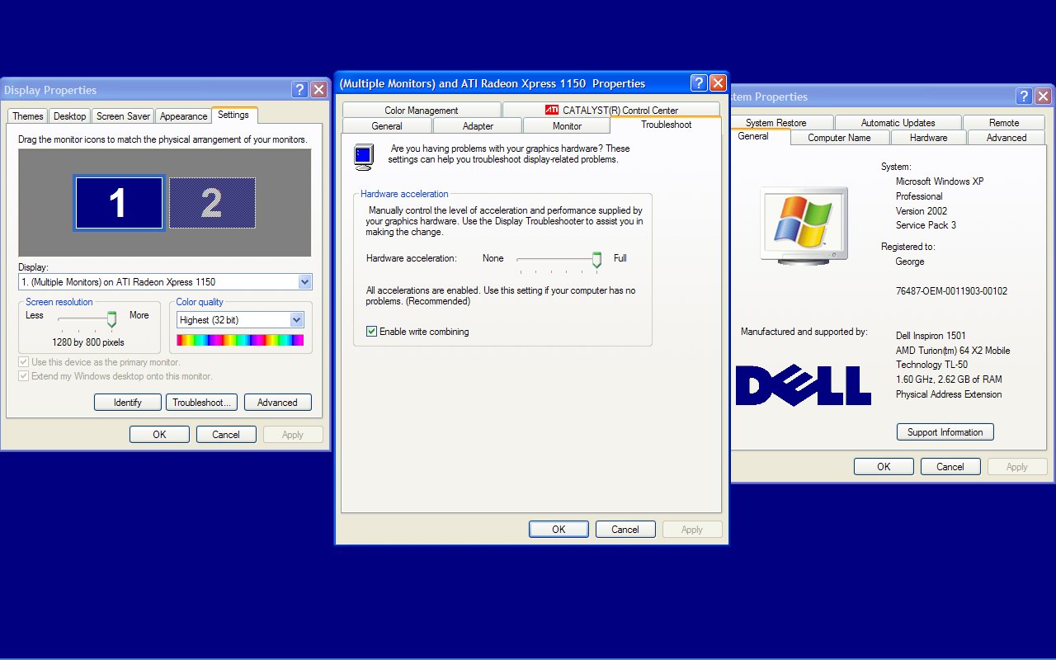This screenshot has height=660, width=1056.
Task: Click "Physical Address Extension" text
Action: tap(949, 394)
